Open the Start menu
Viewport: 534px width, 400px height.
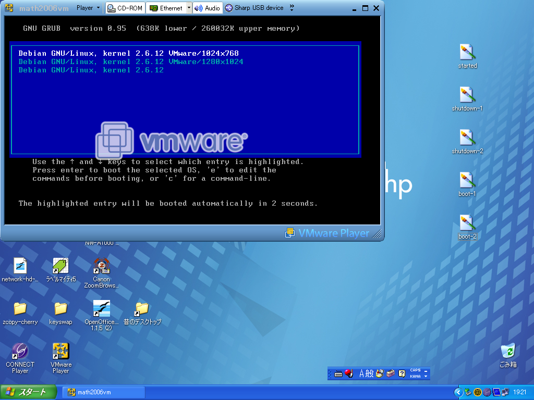pyautogui.click(x=27, y=392)
